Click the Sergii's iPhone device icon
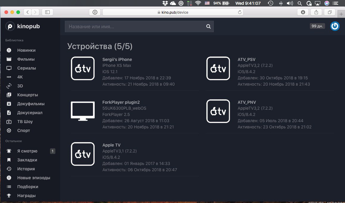Image resolution: width=345 pixels, height=203 pixels. click(83, 68)
